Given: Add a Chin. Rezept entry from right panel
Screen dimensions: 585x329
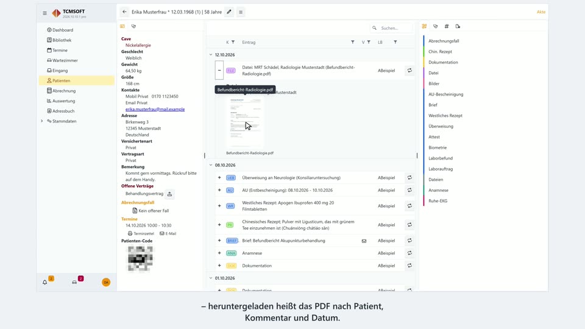Looking at the screenshot, I should pyautogui.click(x=440, y=52).
